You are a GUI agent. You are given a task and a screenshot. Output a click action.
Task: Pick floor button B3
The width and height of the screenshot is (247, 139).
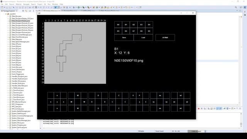pos(141,25)
